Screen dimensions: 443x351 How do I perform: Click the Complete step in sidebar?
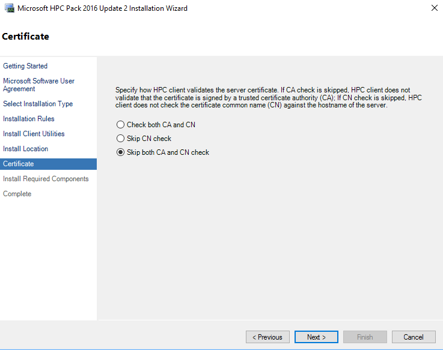[x=17, y=194]
